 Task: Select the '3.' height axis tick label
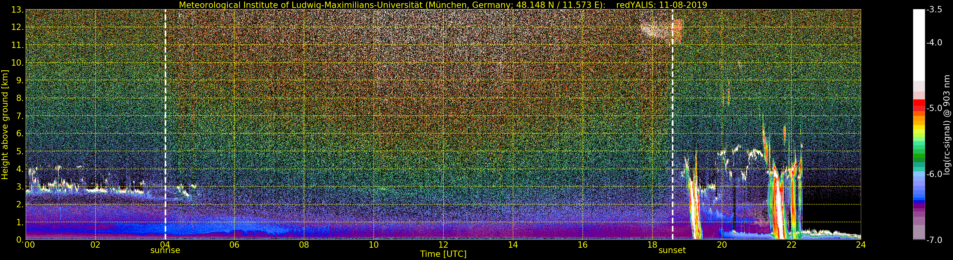(20, 186)
